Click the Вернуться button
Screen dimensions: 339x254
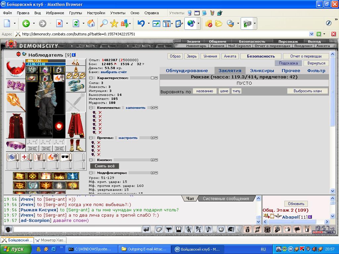[x=316, y=63]
